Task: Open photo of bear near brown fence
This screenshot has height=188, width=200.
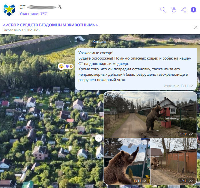Action: click(174, 161)
